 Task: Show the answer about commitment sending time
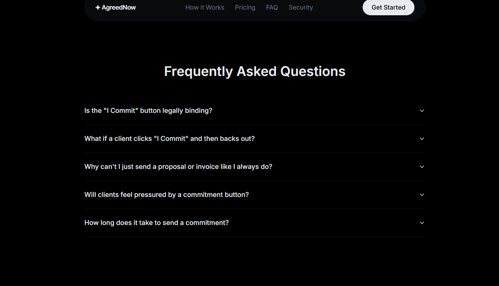click(156, 222)
